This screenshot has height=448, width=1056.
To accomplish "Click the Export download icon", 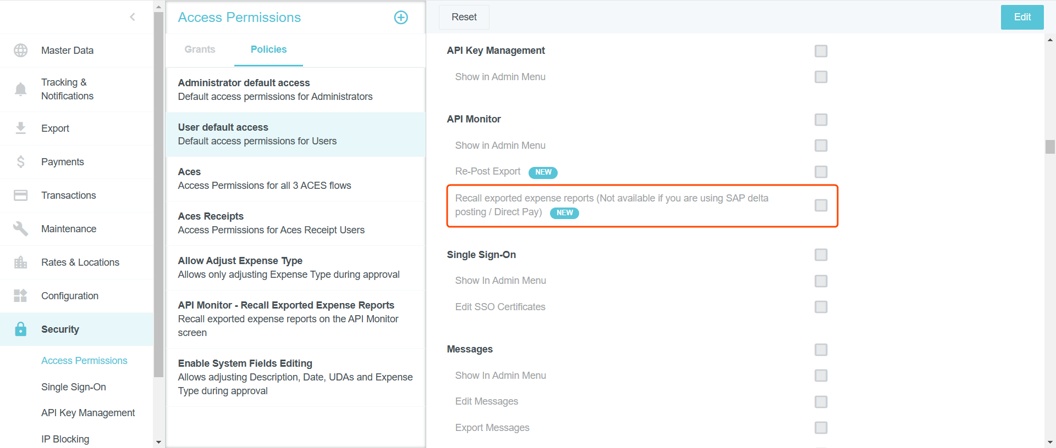I will pyautogui.click(x=20, y=128).
